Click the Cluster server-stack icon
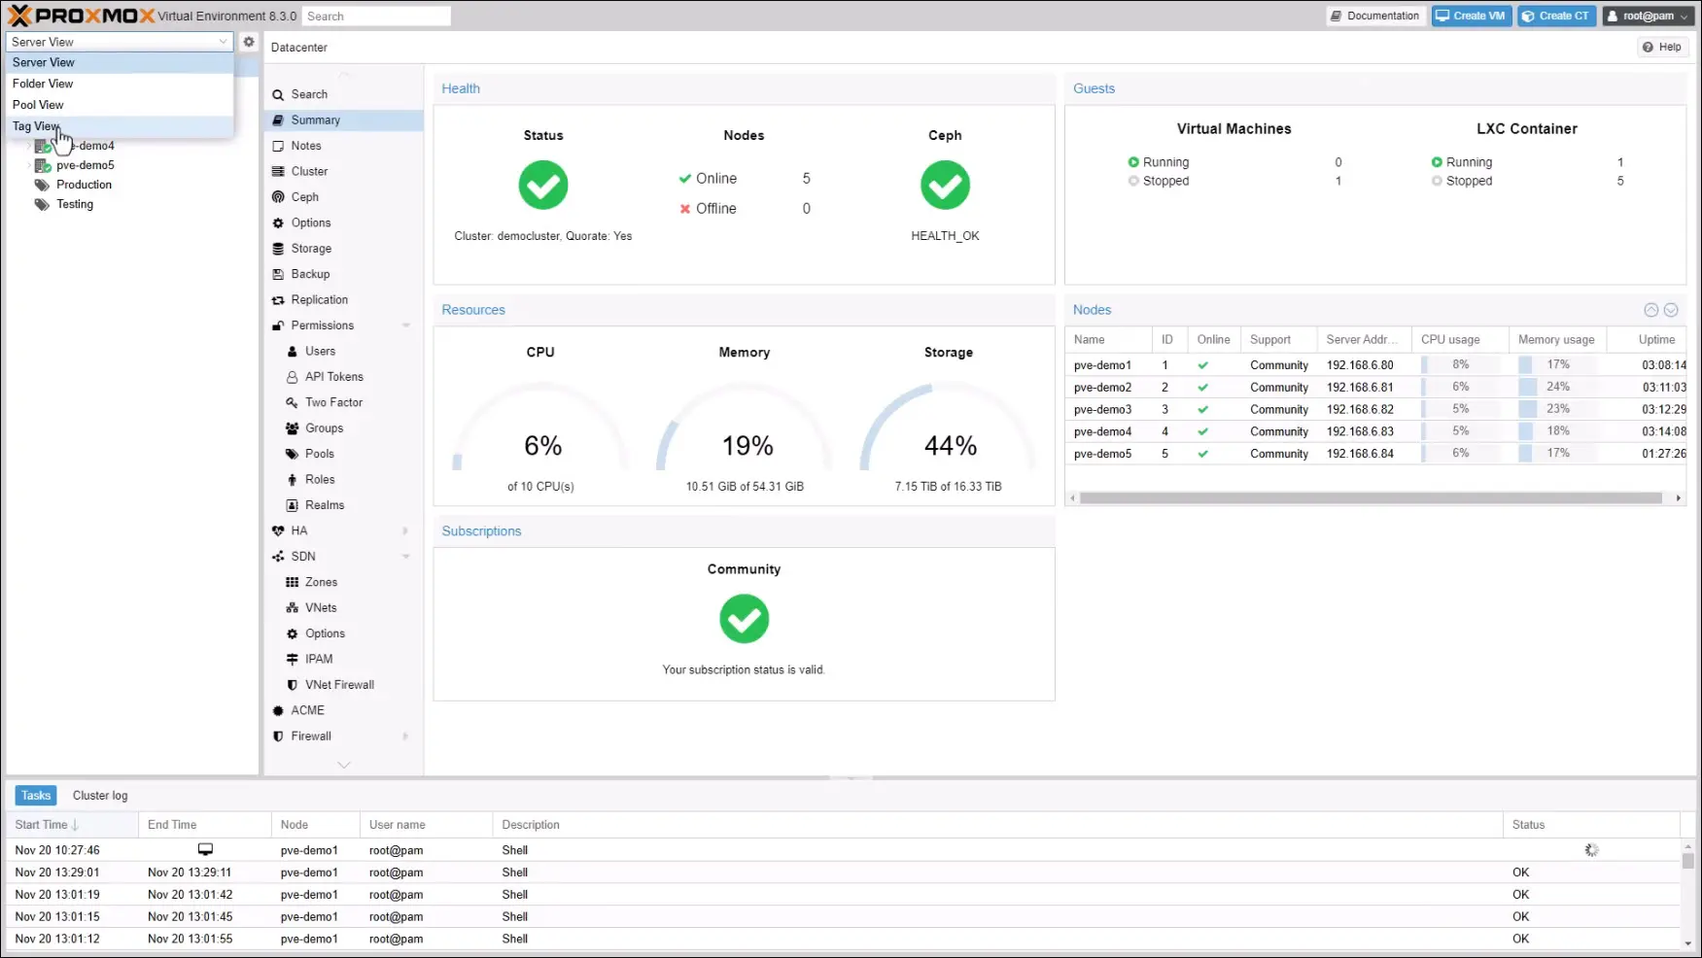Screen dimensions: 1702x958 pyautogui.click(x=278, y=171)
